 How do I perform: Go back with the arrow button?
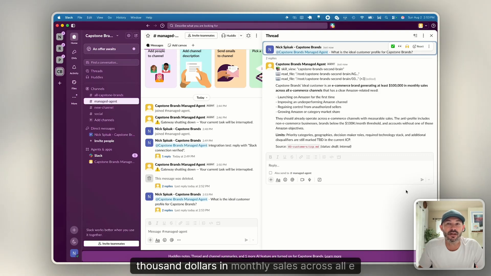148,26
